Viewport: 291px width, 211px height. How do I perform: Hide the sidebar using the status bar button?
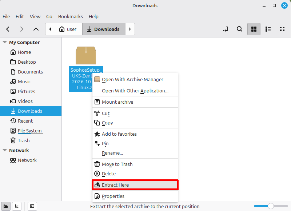pyautogui.click(x=32, y=206)
